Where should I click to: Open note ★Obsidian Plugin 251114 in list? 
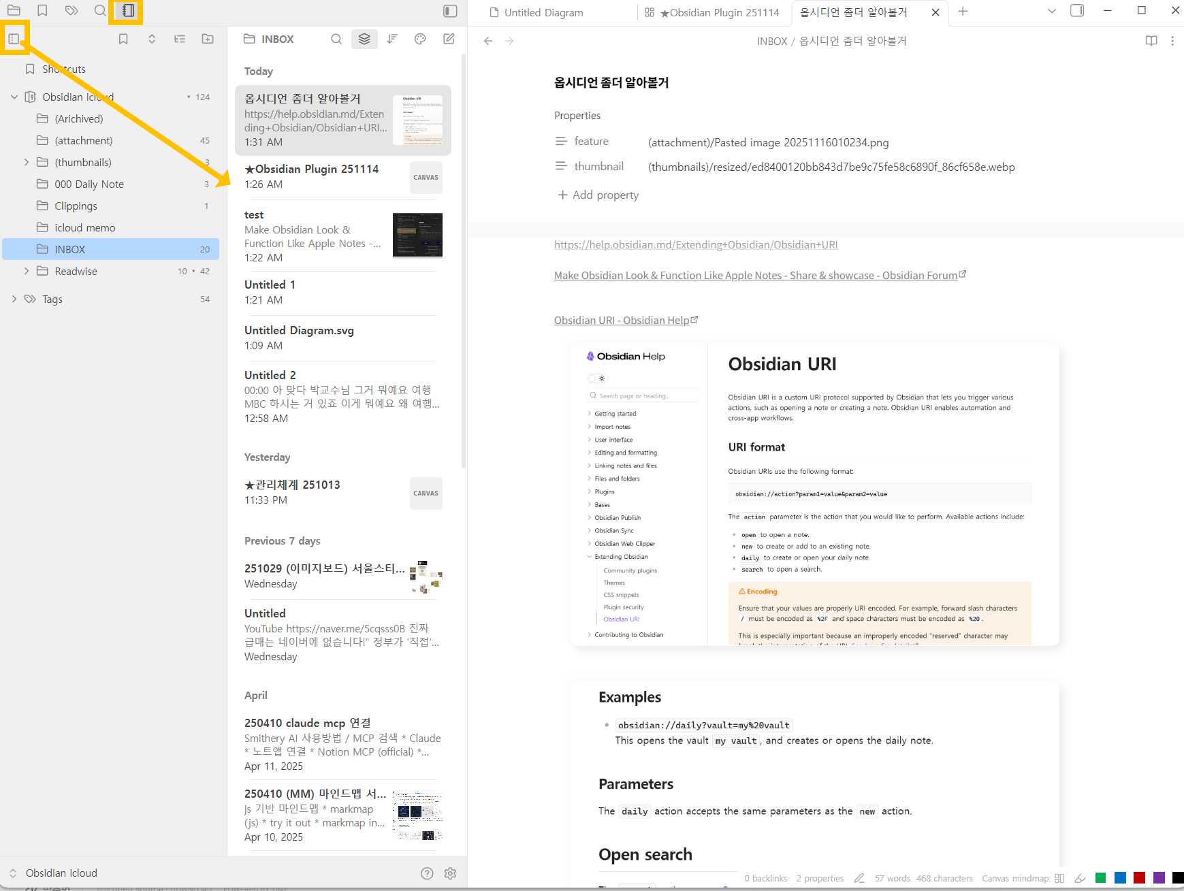(x=343, y=177)
